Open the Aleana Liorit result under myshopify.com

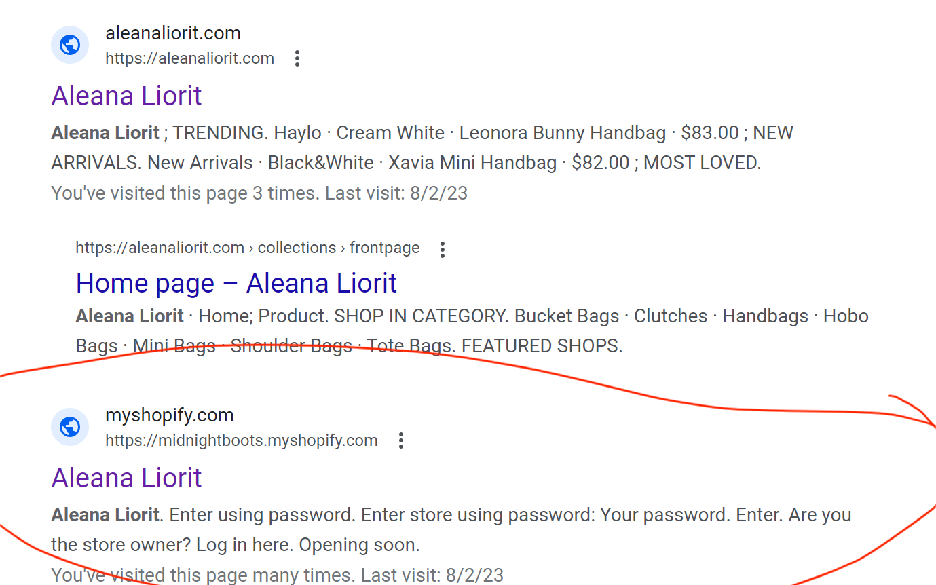tap(126, 478)
